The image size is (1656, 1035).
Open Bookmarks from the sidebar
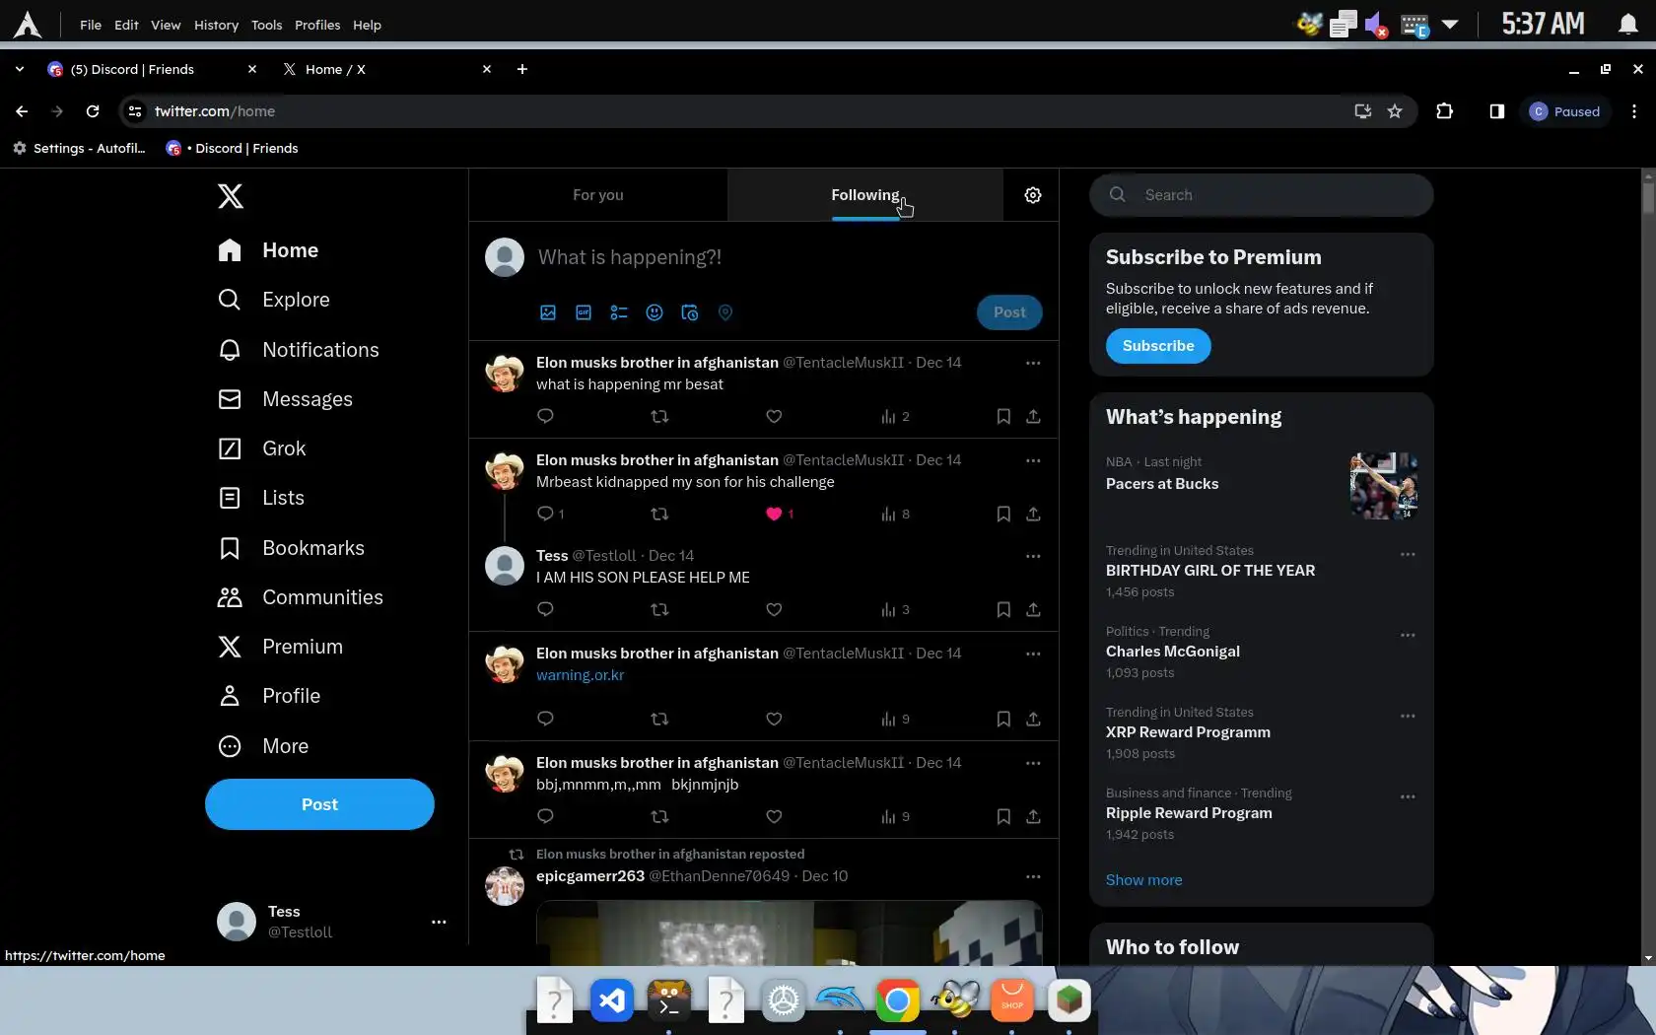pos(291,548)
